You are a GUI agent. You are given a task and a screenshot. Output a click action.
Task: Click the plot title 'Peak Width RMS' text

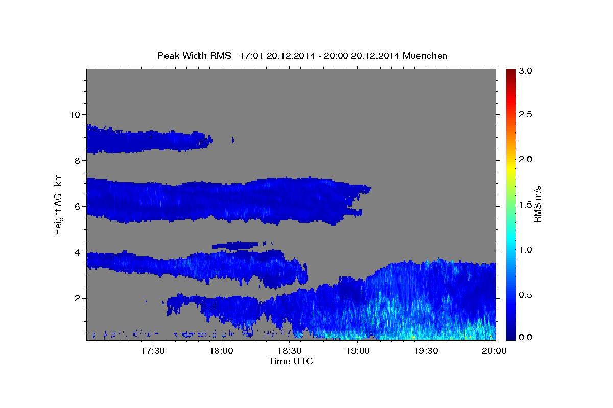(x=195, y=56)
